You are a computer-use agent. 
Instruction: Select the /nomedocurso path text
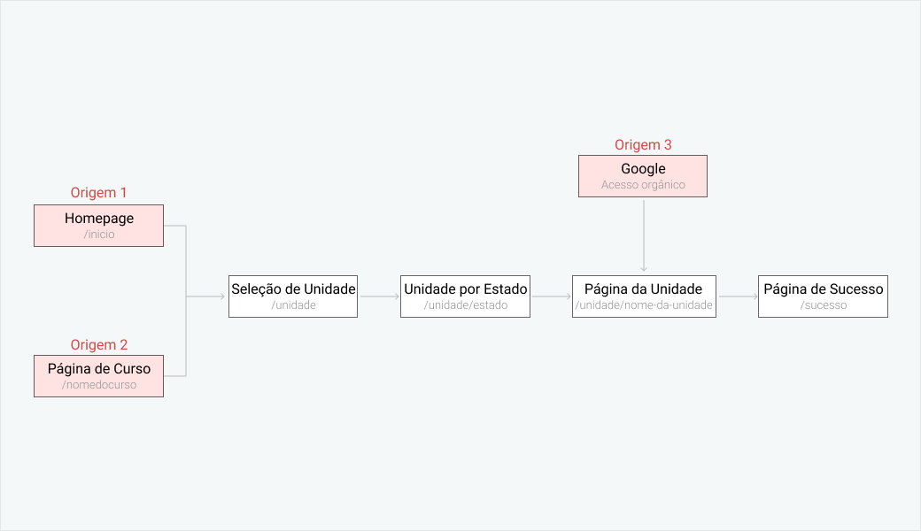point(99,385)
